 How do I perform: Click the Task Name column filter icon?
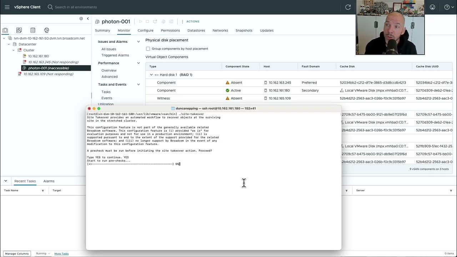43,191
